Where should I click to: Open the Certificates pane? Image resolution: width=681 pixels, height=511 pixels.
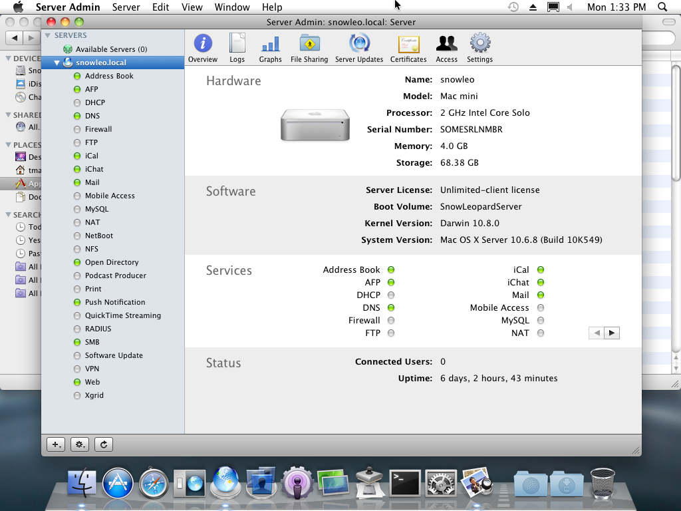tap(408, 48)
